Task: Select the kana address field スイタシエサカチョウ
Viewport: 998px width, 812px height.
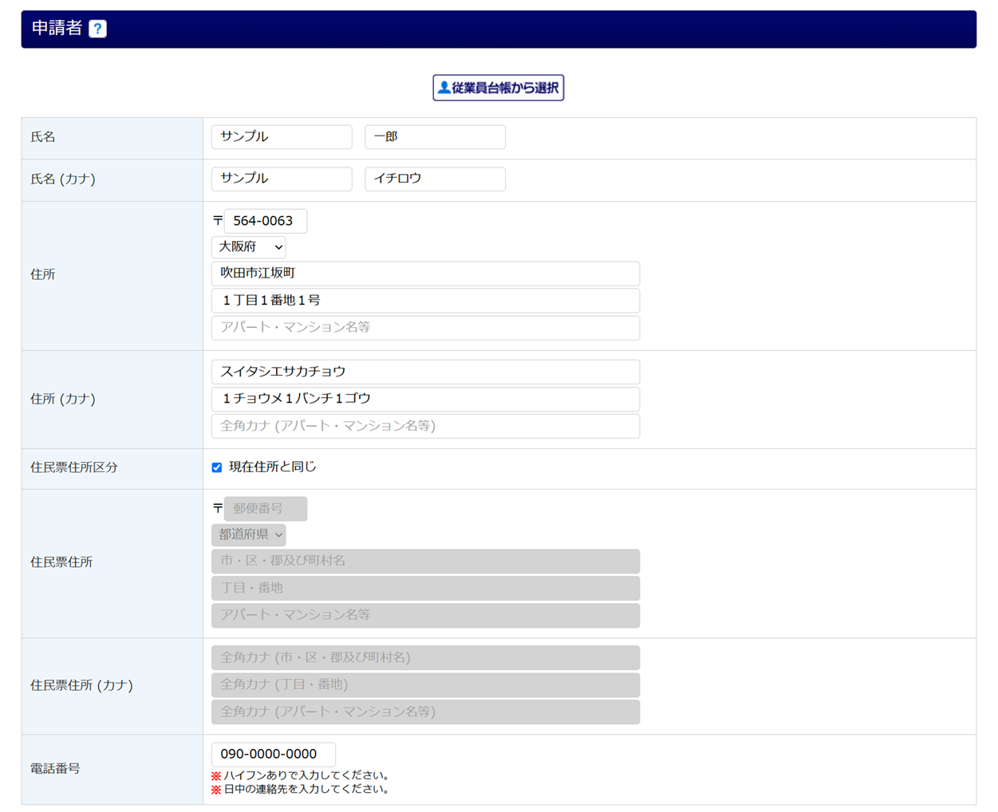Action: coord(425,372)
